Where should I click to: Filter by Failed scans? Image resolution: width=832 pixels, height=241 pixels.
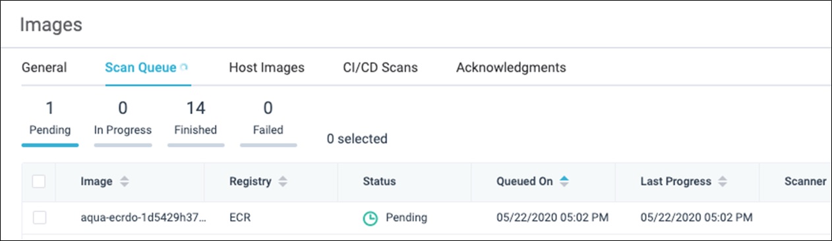pos(268,119)
